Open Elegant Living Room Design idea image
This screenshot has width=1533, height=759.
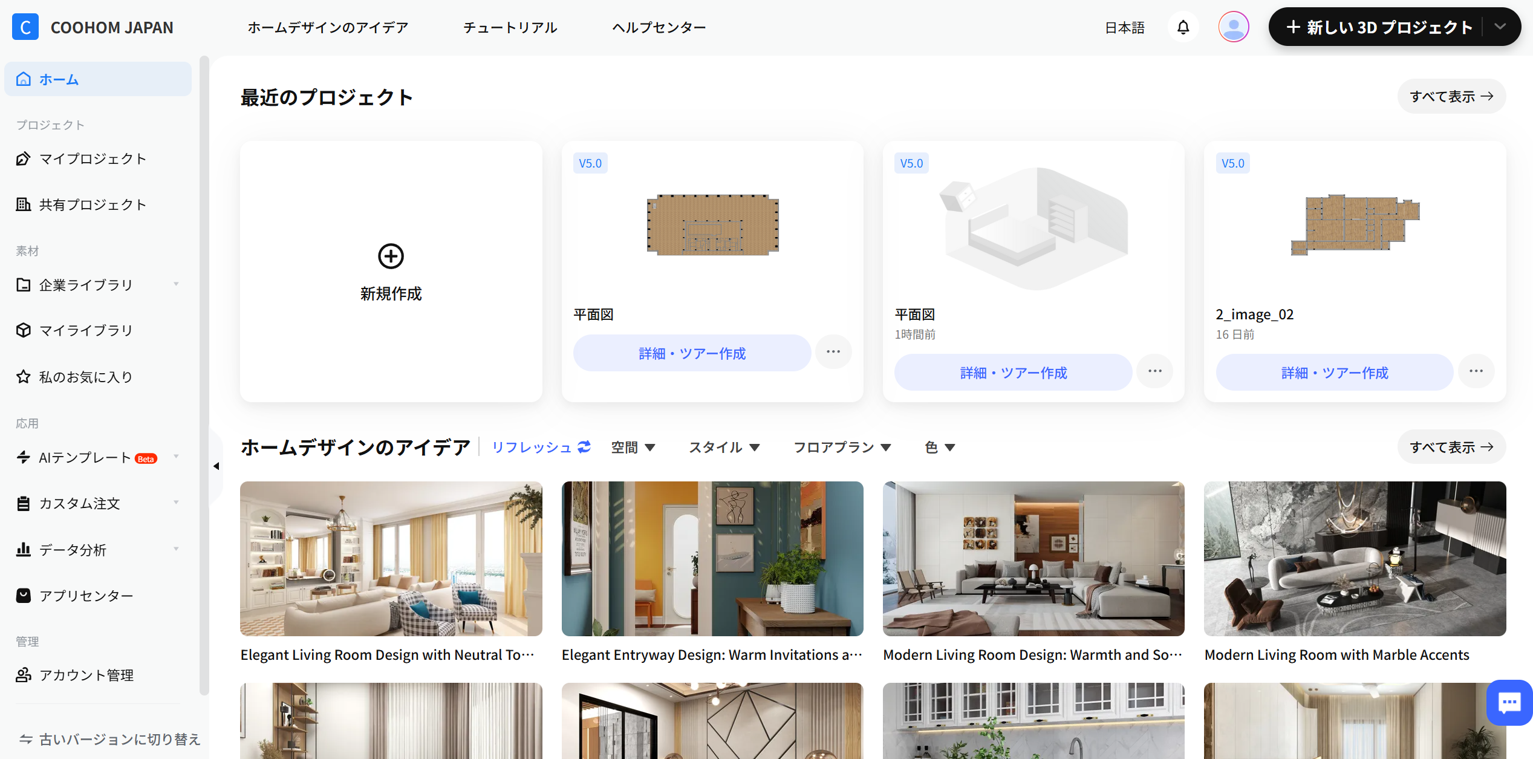point(391,559)
